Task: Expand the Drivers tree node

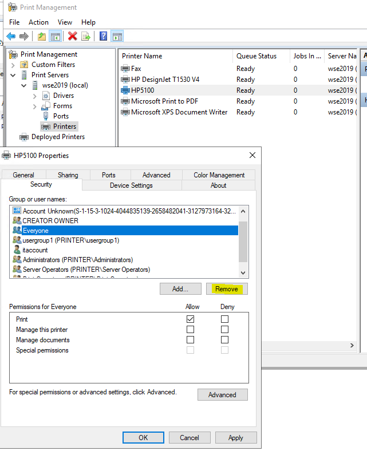Action: pos(35,96)
